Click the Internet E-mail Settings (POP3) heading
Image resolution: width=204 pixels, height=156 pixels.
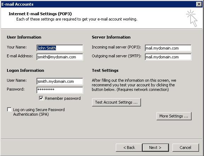coord(40,14)
